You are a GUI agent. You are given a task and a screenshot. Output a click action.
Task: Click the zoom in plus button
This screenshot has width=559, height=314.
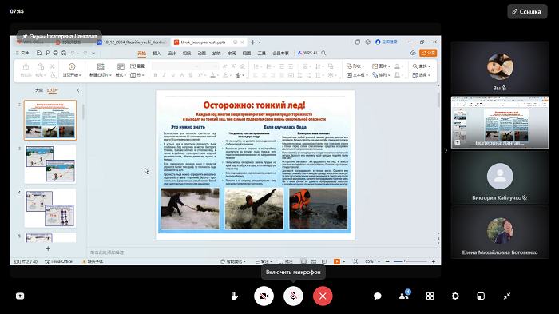(434, 261)
